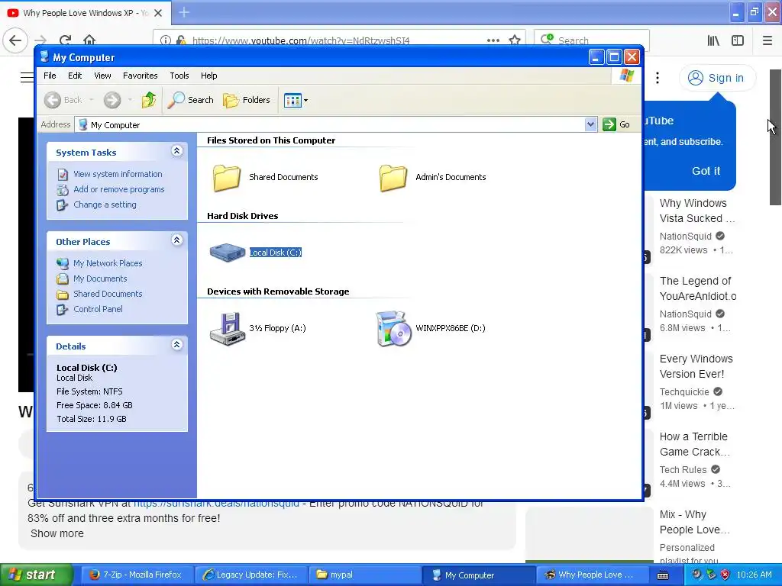Click the Windows Start button
782x586 pixels.
pyautogui.click(x=37, y=575)
